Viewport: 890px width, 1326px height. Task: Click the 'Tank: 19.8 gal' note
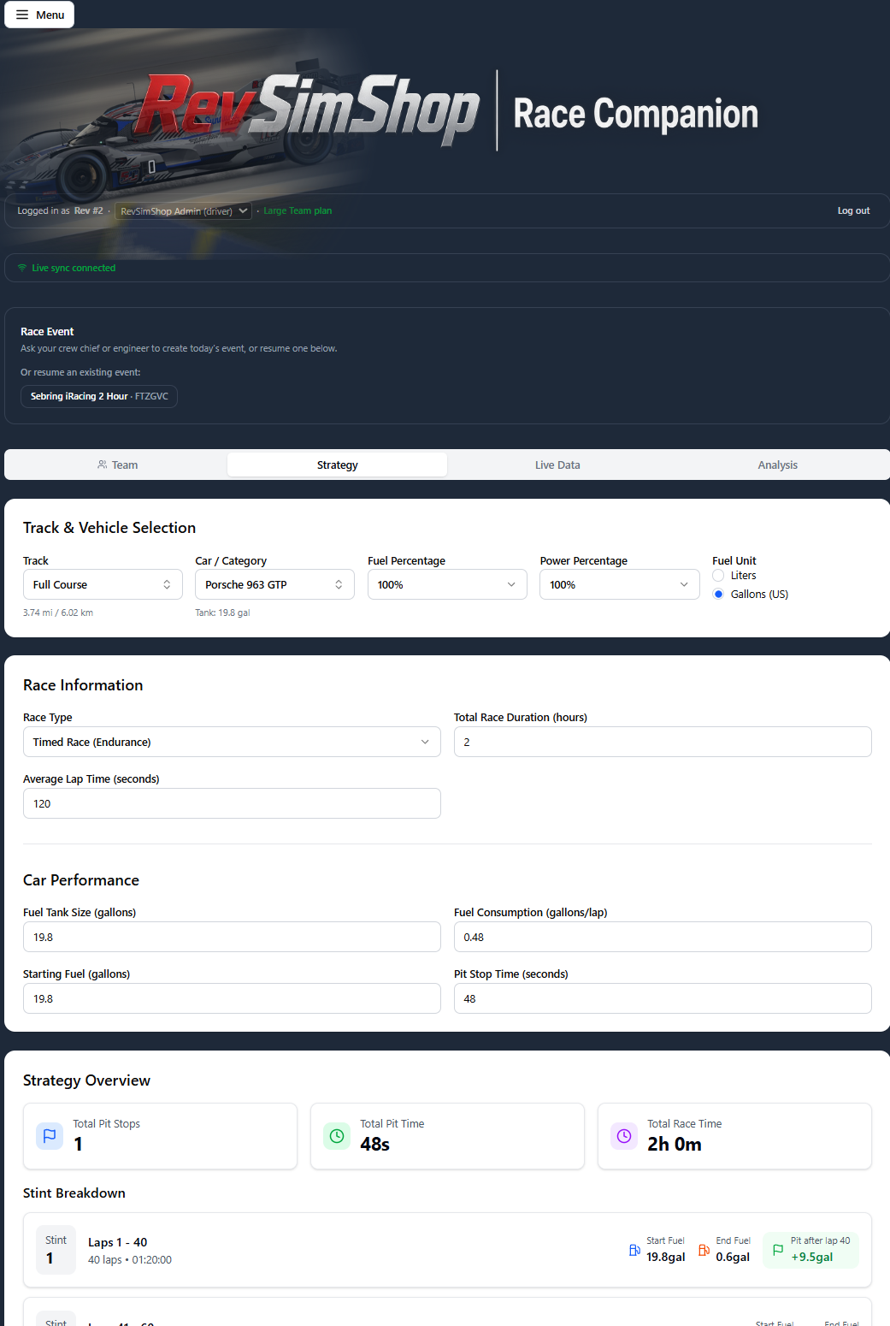point(222,613)
